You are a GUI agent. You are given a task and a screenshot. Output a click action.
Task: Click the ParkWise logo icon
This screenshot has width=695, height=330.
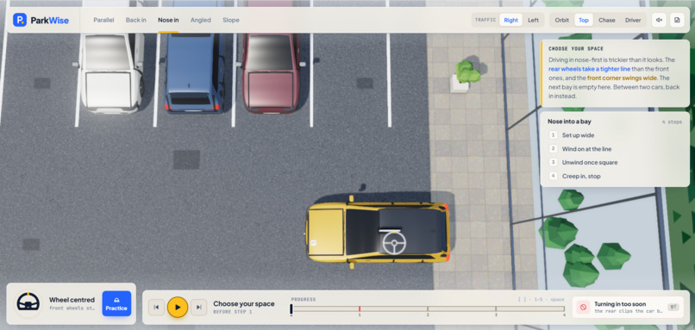pos(20,20)
